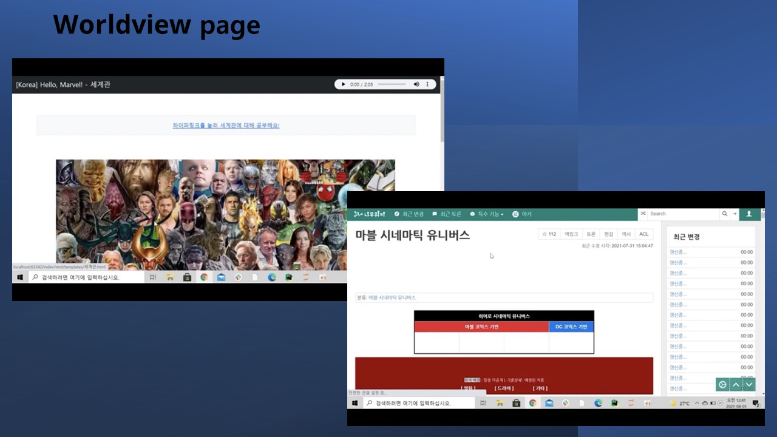The height and width of the screenshot is (437, 777).
Task: Click the 하이퍼링크를 눌러 세계관에 대해 공부해요! link
Action: pos(226,126)
